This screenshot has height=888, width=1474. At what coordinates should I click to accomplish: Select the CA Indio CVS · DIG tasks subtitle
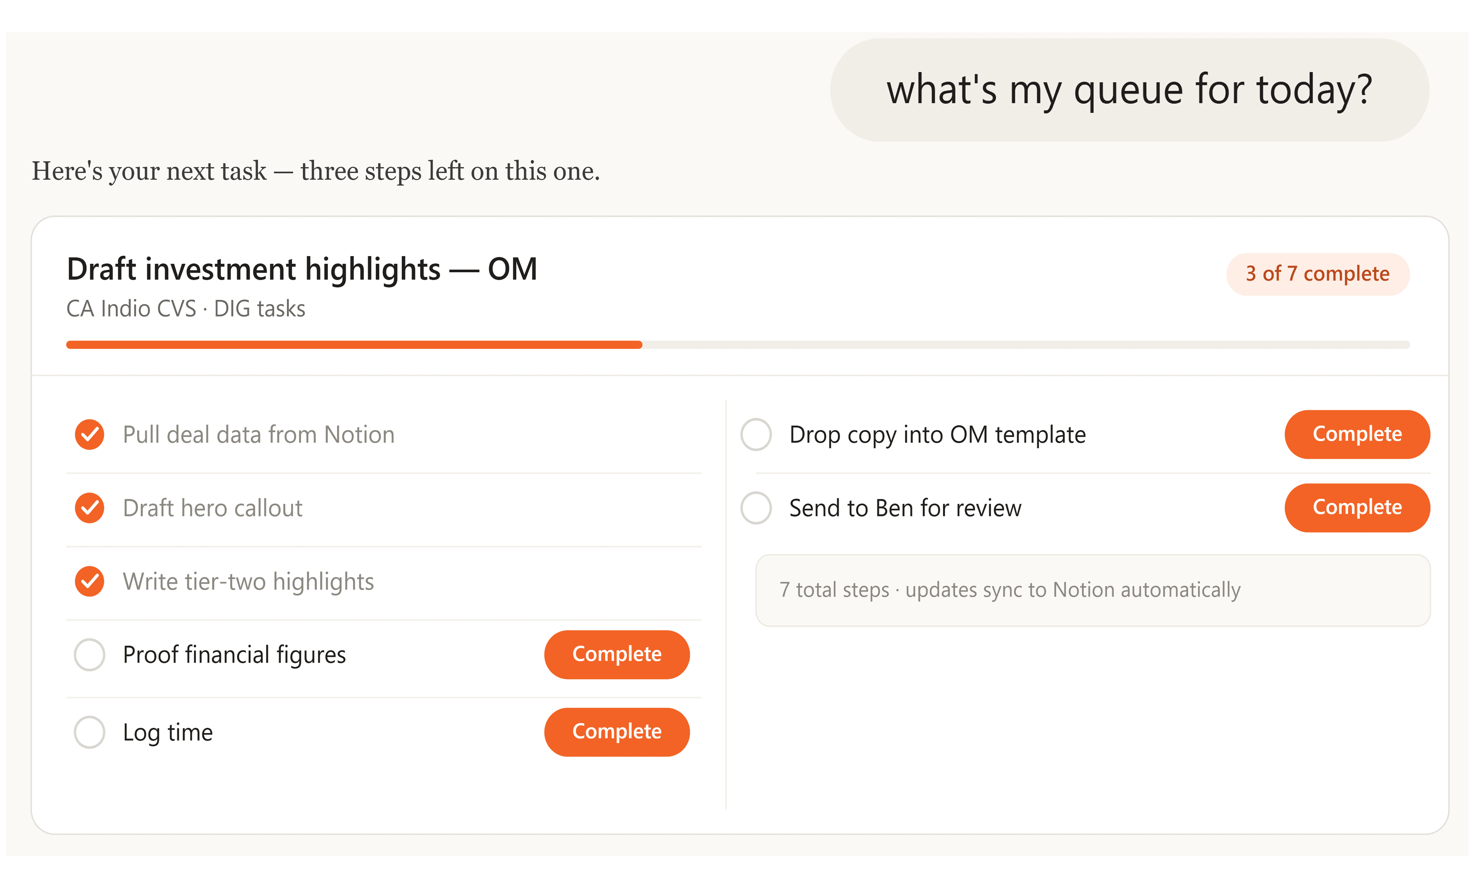click(x=186, y=309)
